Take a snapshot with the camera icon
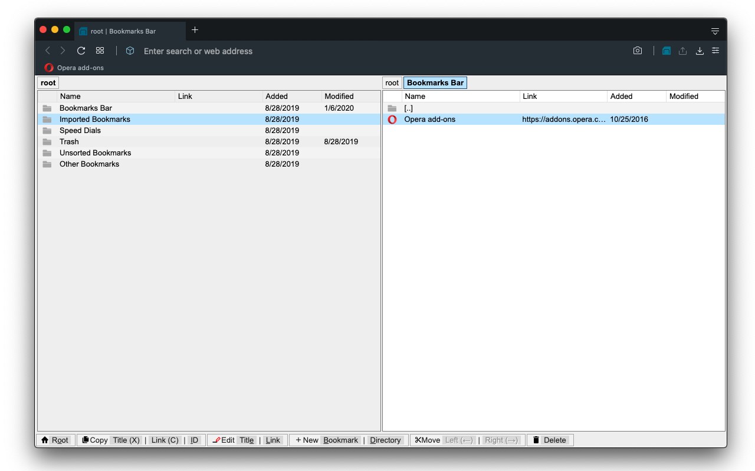The image size is (755, 471). (x=638, y=51)
